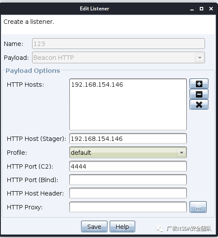This screenshot has width=218, height=238.
Task: Close the Edit Listener dialog
Action: [211, 9]
